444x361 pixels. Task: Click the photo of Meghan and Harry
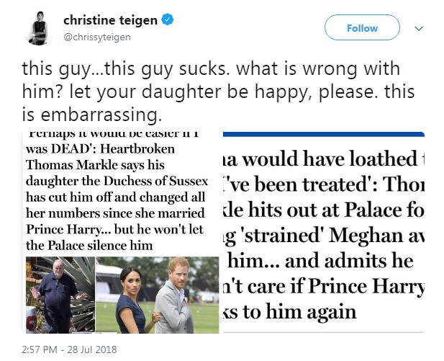tap(157, 295)
